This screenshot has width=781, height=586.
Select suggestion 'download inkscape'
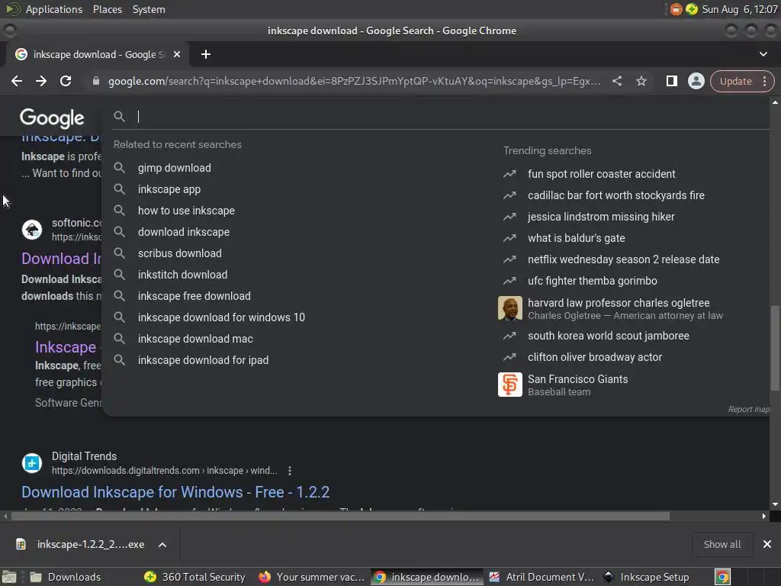(184, 232)
